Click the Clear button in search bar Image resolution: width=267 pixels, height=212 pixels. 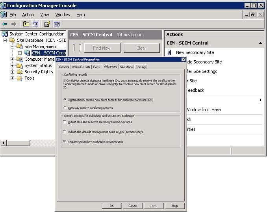[141, 48]
